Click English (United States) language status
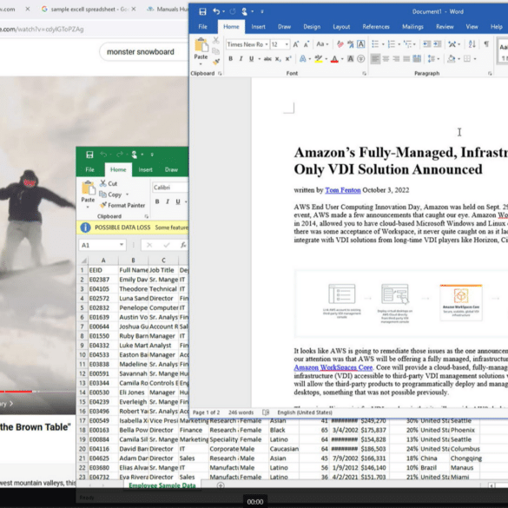Image resolution: width=508 pixels, height=508 pixels. (x=305, y=412)
